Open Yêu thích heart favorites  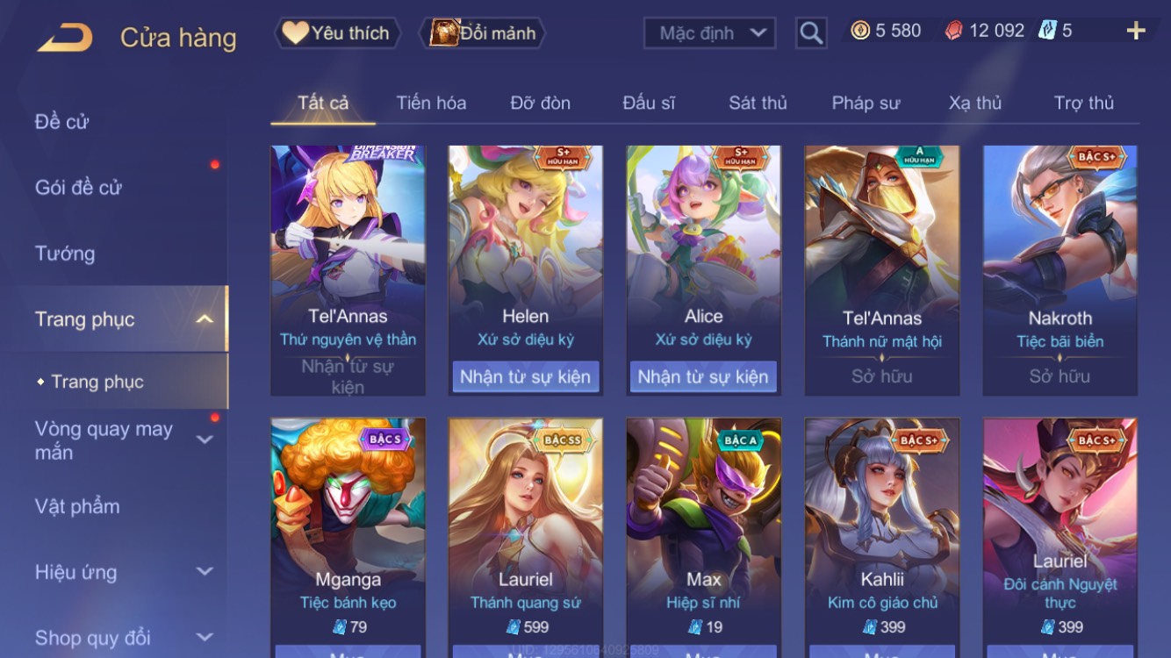pos(337,33)
